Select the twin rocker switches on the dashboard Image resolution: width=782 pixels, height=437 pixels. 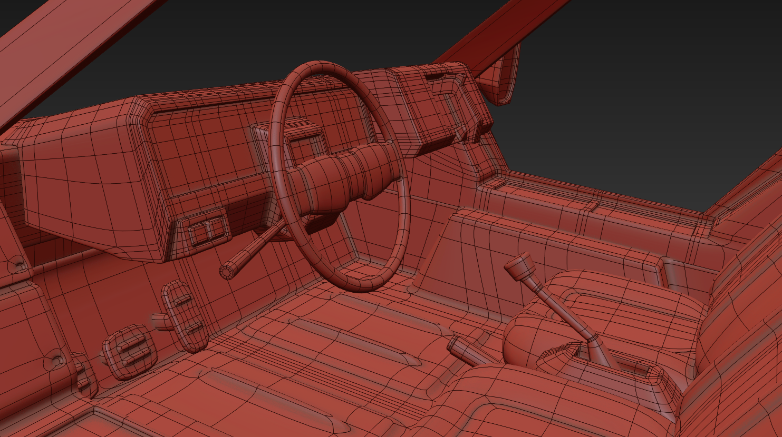pos(207,230)
